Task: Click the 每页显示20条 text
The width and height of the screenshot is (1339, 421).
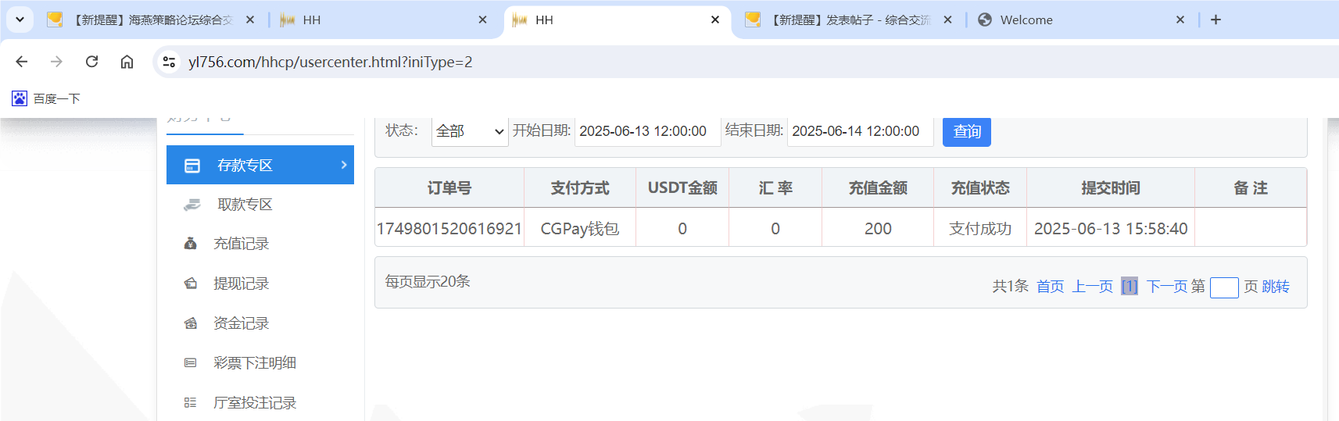Action: point(428,281)
